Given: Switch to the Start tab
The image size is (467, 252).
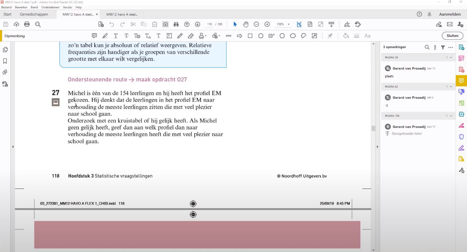Looking at the screenshot, I should (x=7, y=14).
